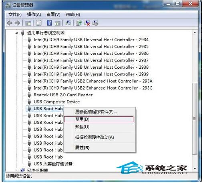The height and width of the screenshot is (183, 203).
Task: Click the Scan for hardware changes toolbar icon
Action: pyautogui.click(x=68, y=23)
